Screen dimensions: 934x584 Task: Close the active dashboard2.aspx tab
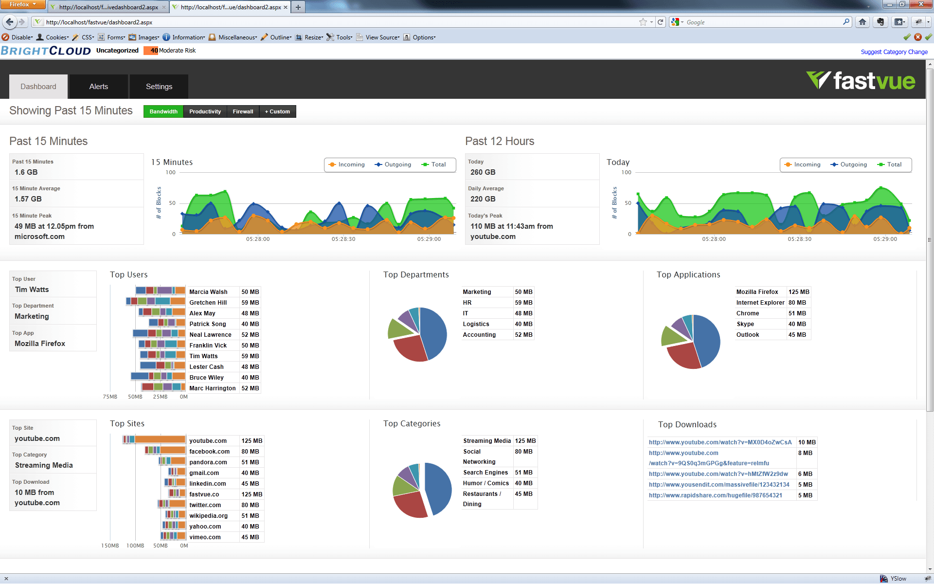click(x=286, y=7)
